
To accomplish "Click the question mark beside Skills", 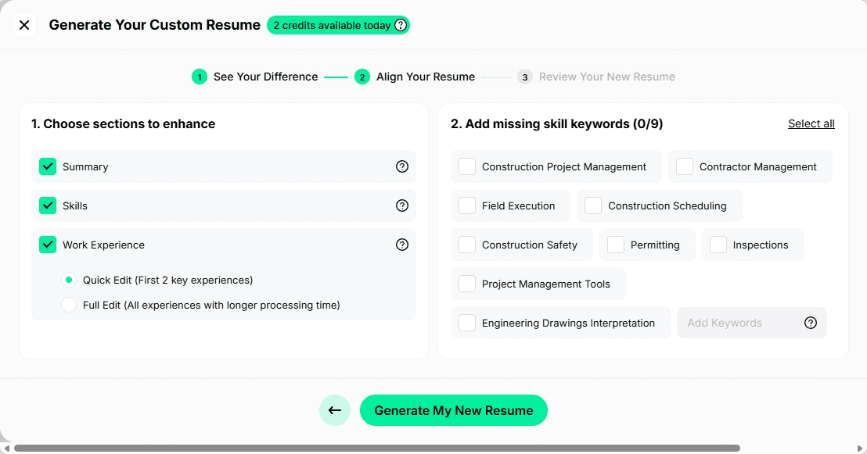I will point(402,206).
